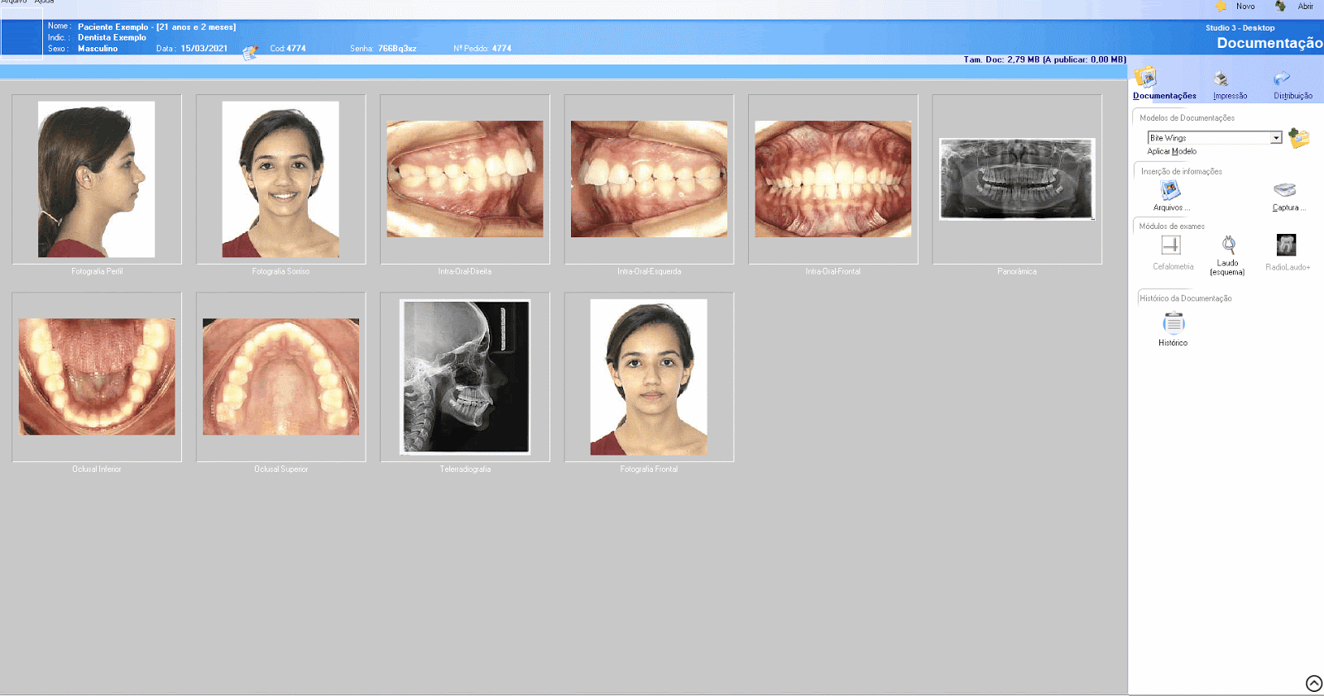Click the Arquivos insertion icon

1170,191
